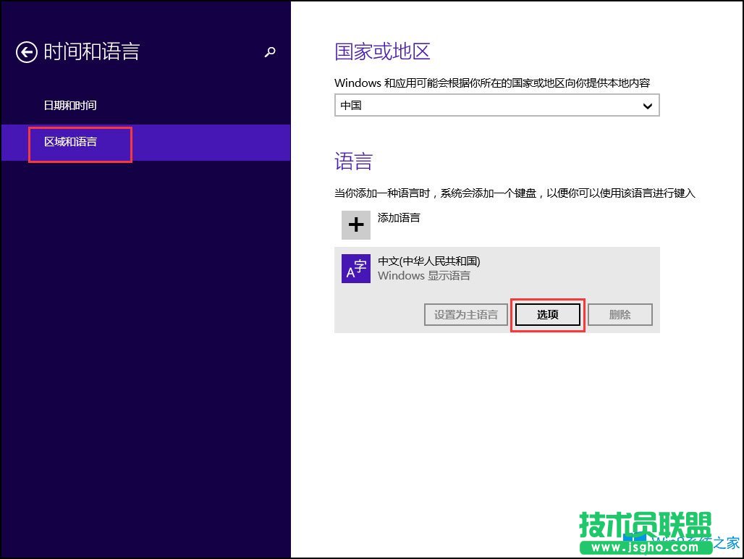Open the 国家或地区 dropdown showing 中国
The image size is (744, 559).
(496, 105)
